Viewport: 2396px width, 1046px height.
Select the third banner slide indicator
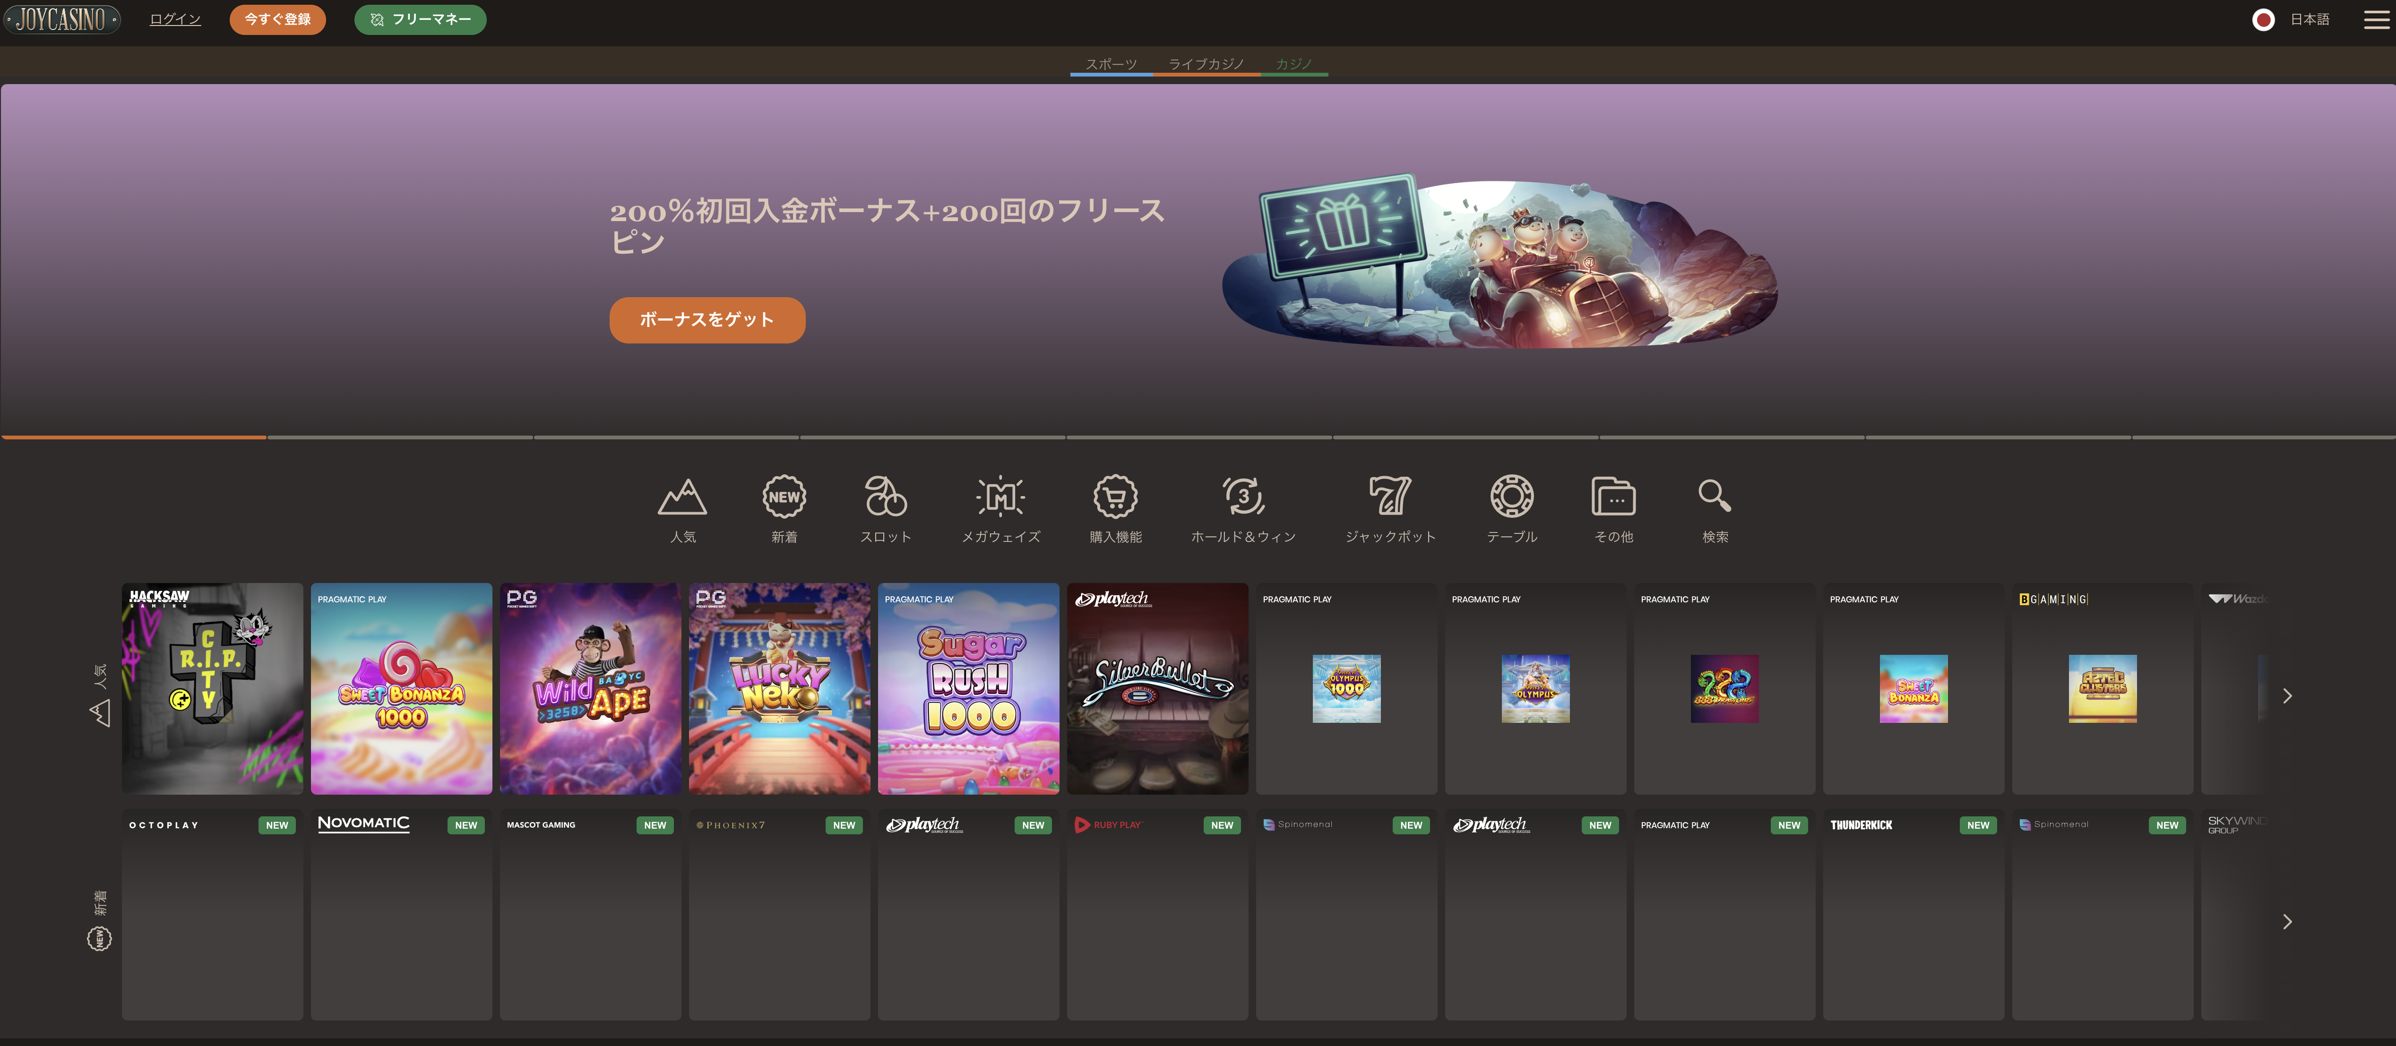(666, 437)
